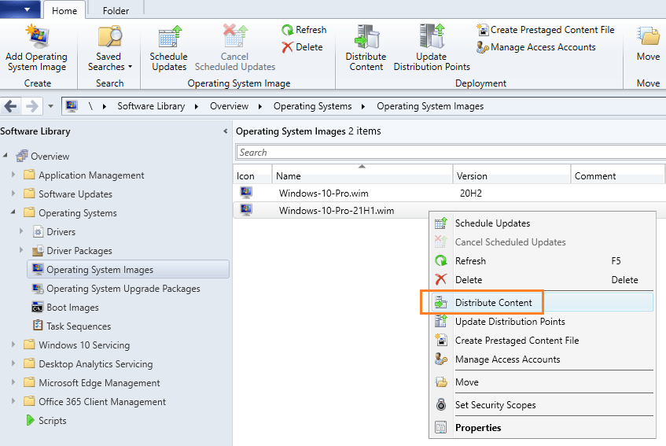Screen dimensions: 666x446
Task: Click Distribute Content ribbon icon
Action: click(366, 36)
